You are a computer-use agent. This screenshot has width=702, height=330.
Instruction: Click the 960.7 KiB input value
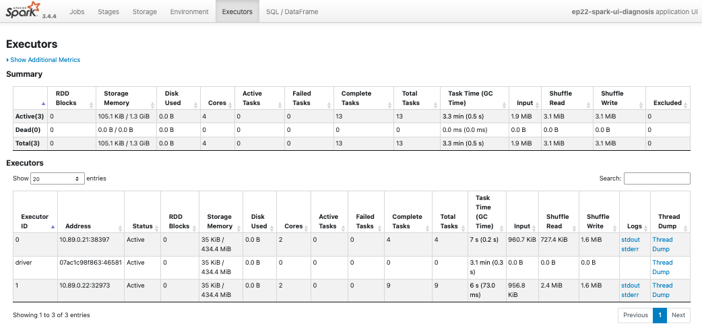coord(522,240)
